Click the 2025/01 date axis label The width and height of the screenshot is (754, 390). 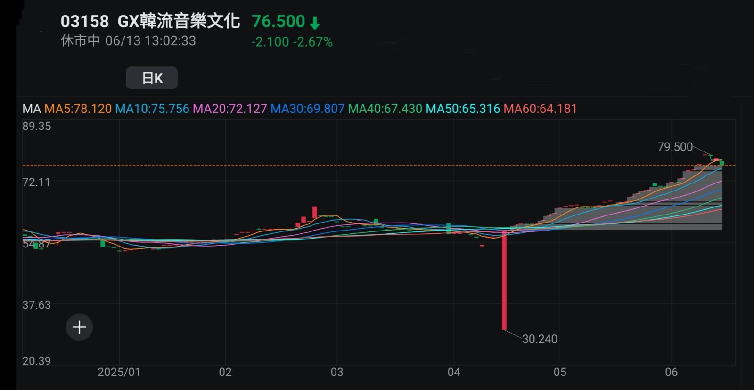point(119,372)
